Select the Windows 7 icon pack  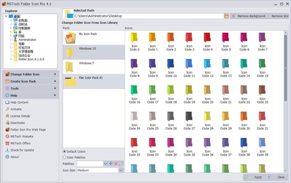[x=94, y=67]
